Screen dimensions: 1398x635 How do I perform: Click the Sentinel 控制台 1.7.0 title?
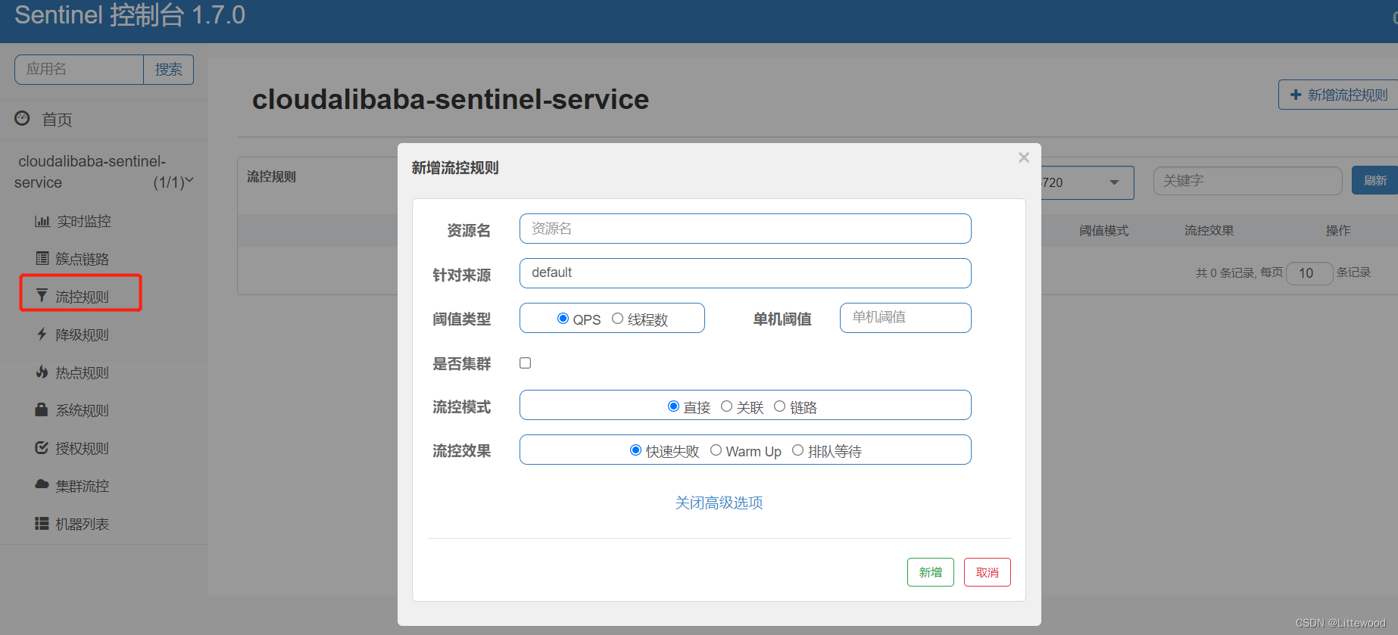point(130,15)
